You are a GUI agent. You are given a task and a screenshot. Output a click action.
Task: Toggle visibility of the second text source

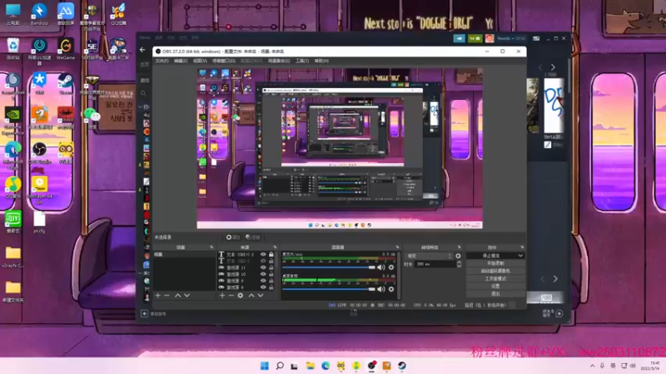pyautogui.click(x=263, y=261)
